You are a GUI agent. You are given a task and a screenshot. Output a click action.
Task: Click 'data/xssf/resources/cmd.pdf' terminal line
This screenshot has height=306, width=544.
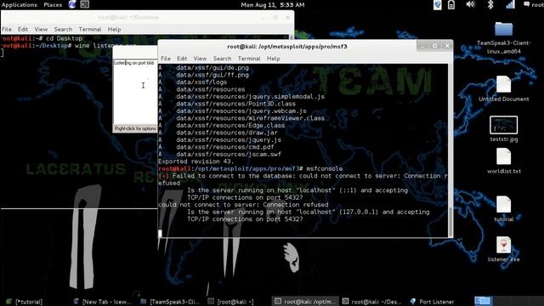[224, 147]
